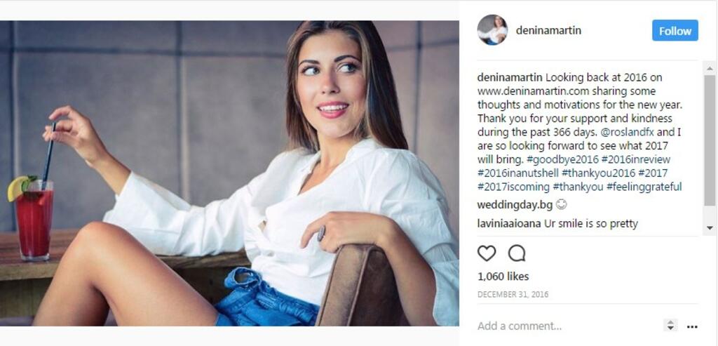Open the three-dot more options menu

pos(692,326)
